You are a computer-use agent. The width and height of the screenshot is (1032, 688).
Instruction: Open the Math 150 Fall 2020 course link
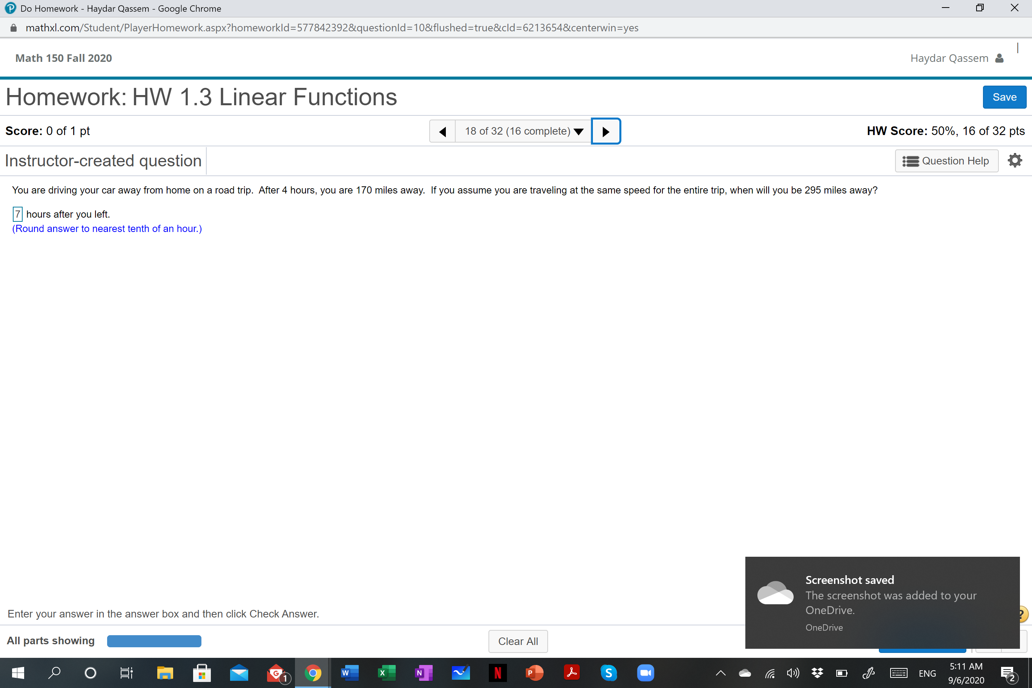[x=64, y=58]
